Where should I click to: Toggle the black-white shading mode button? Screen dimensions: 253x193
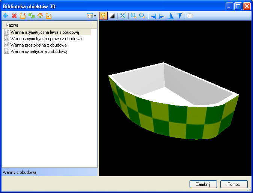click(112, 16)
